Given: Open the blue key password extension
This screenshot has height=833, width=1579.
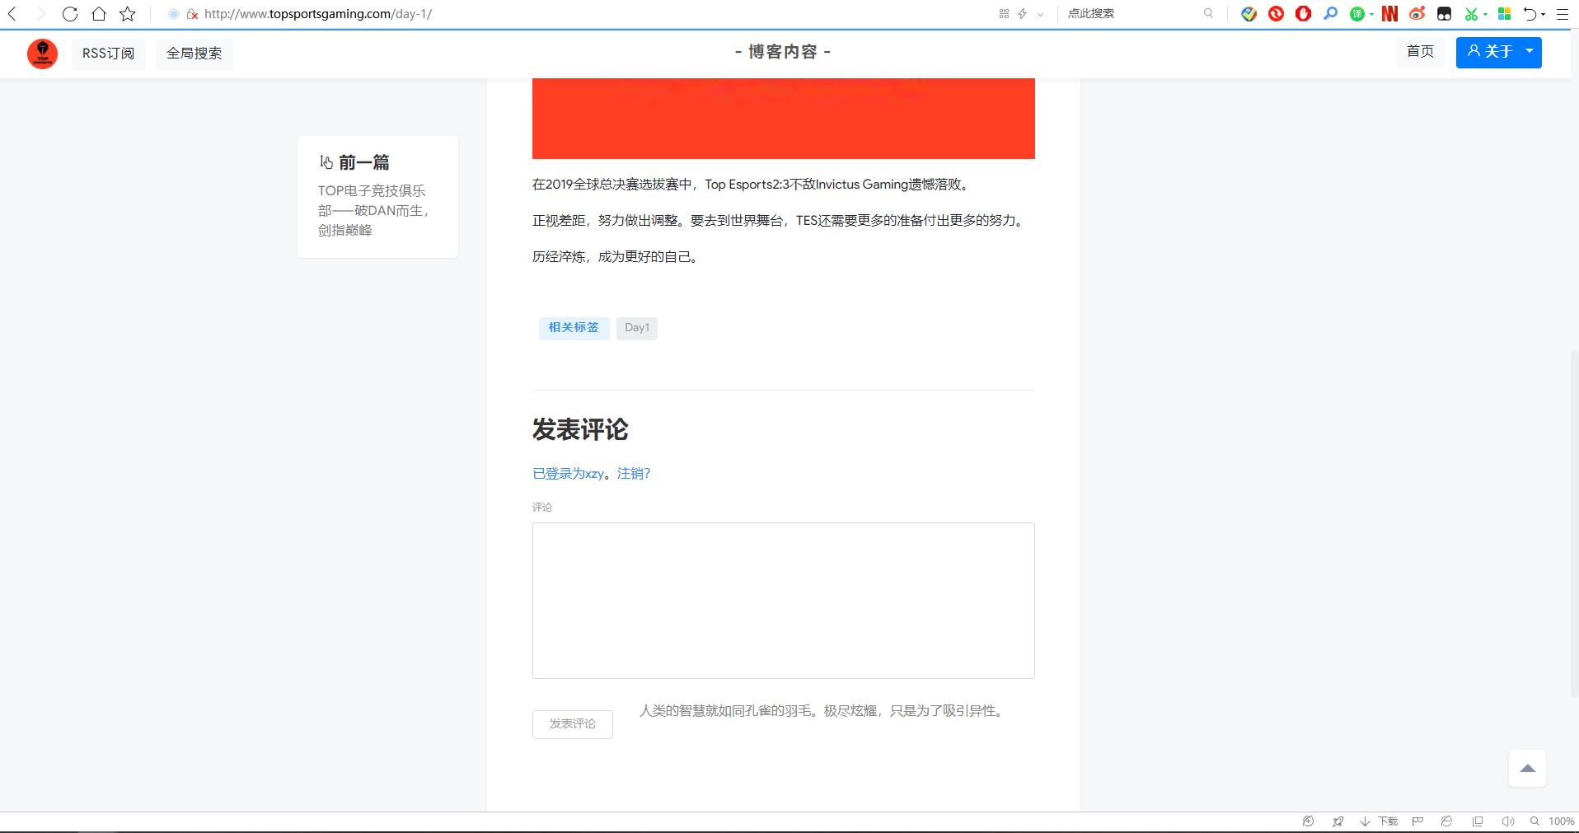Looking at the screenshot, I should pos(1330,14).
